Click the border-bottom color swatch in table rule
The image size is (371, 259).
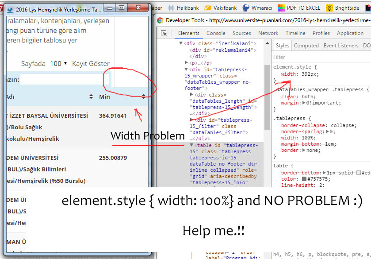(359, 173)
